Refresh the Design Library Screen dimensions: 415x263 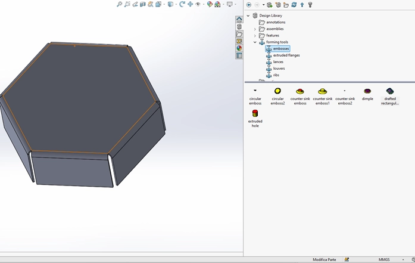click(294, 5)
